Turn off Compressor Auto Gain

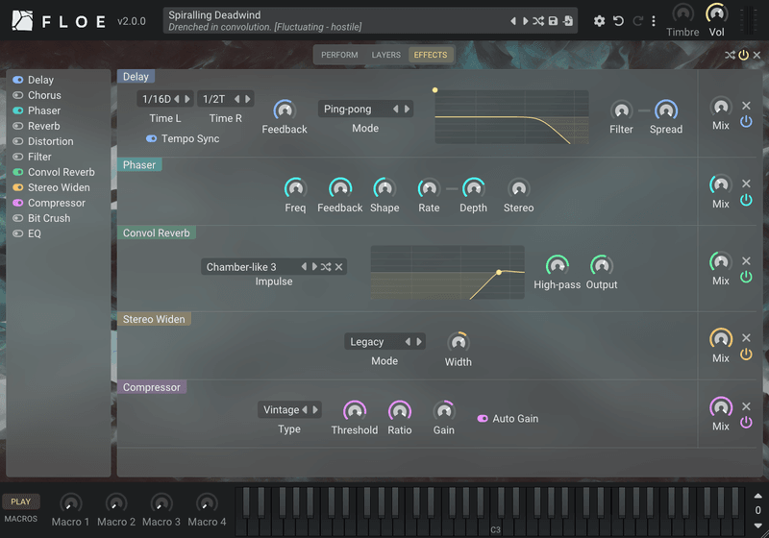[483, 419]
